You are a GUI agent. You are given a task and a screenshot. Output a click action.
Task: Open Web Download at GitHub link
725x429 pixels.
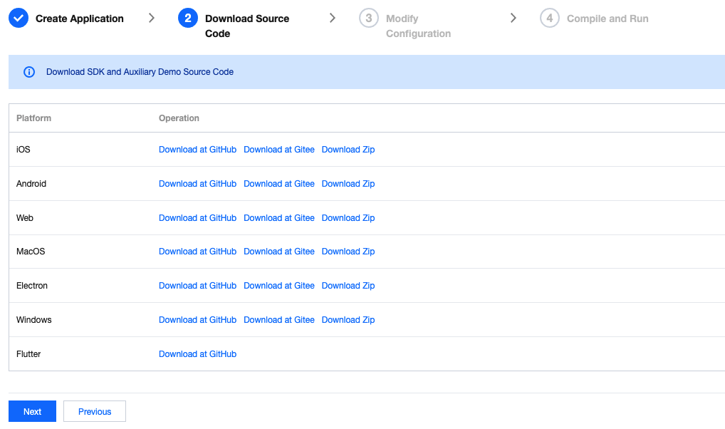tap(197, 218)
